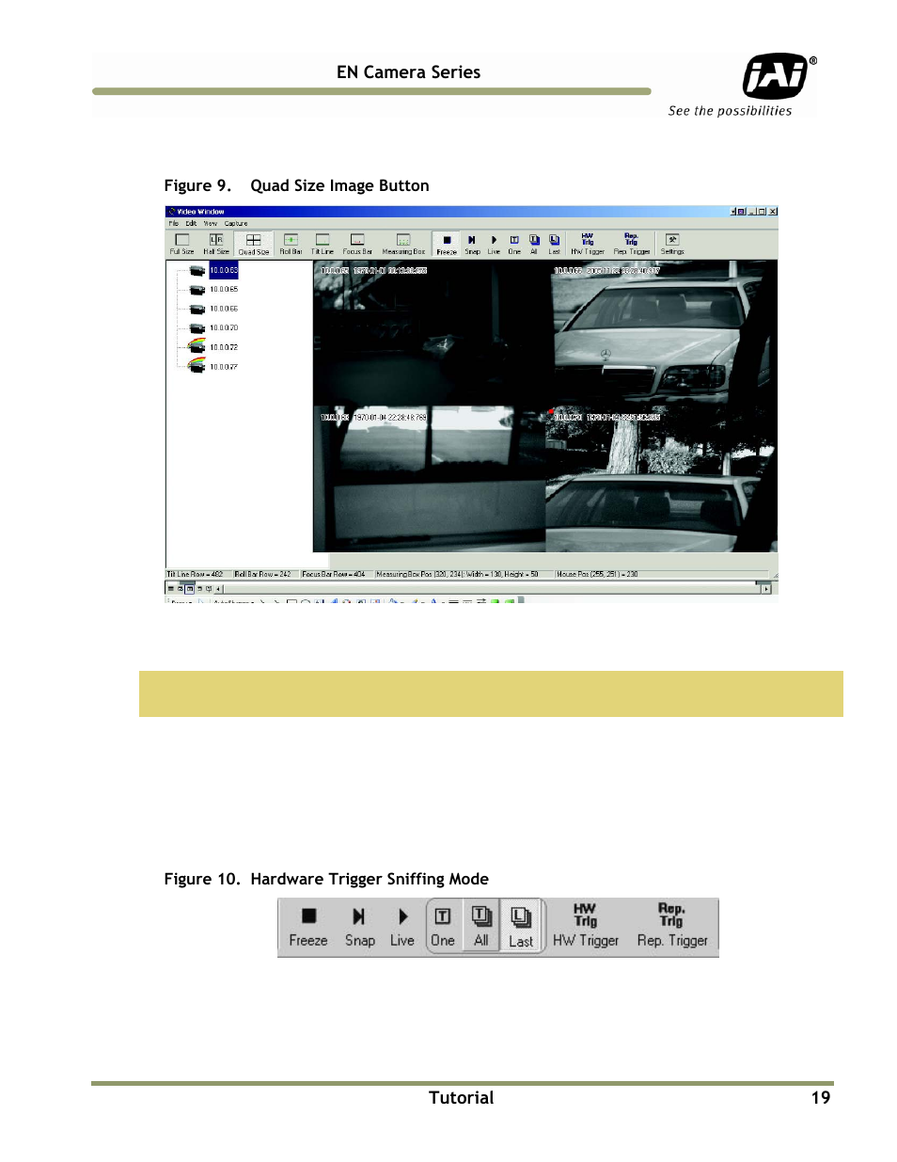Image resolution: width=897 pixels, height=1162 pixels.
Task: Choose One mode in Video Window toolbar
Action: [x=514, y=245]
